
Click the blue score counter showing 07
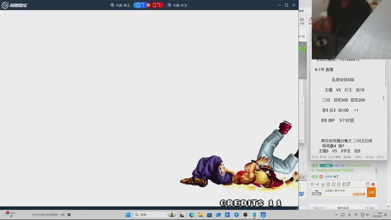[x=140, y=5]
